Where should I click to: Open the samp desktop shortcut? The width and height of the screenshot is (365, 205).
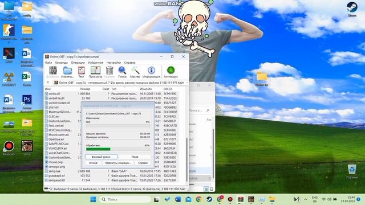tap(27, 148)
